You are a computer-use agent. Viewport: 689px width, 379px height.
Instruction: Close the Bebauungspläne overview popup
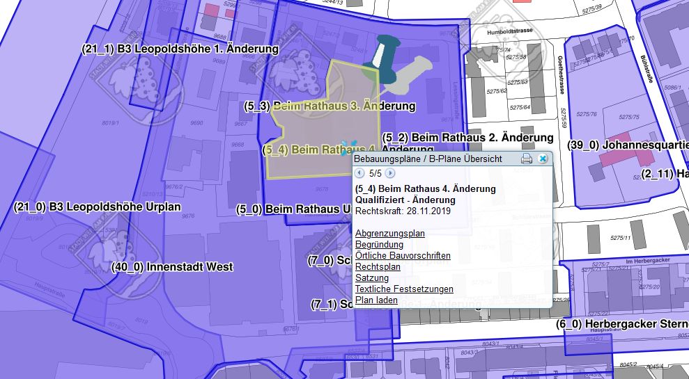543,159
